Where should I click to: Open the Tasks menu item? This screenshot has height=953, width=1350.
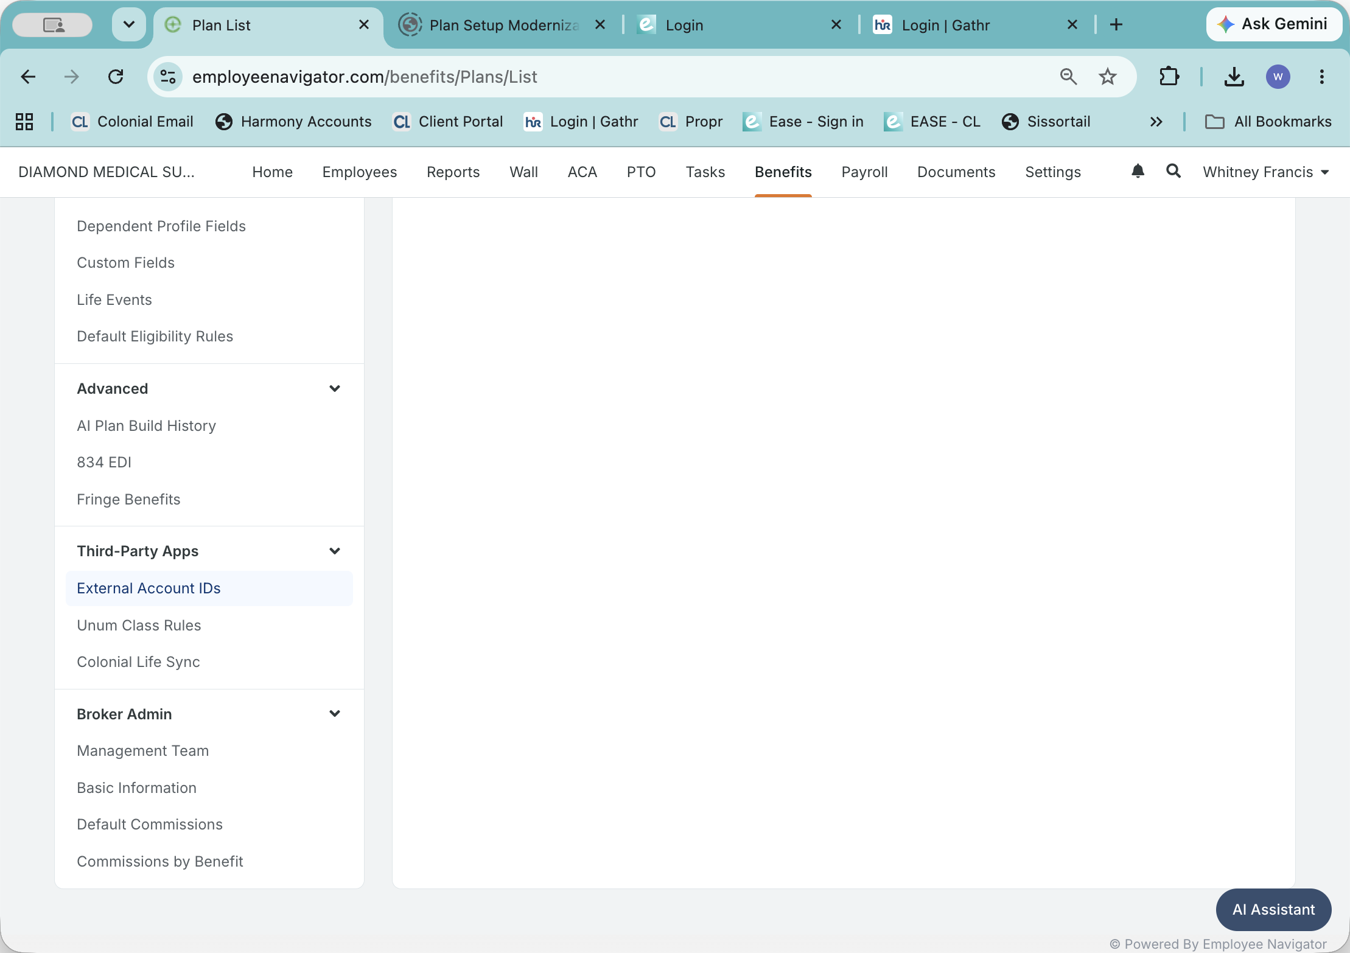(x=705, y=172)
